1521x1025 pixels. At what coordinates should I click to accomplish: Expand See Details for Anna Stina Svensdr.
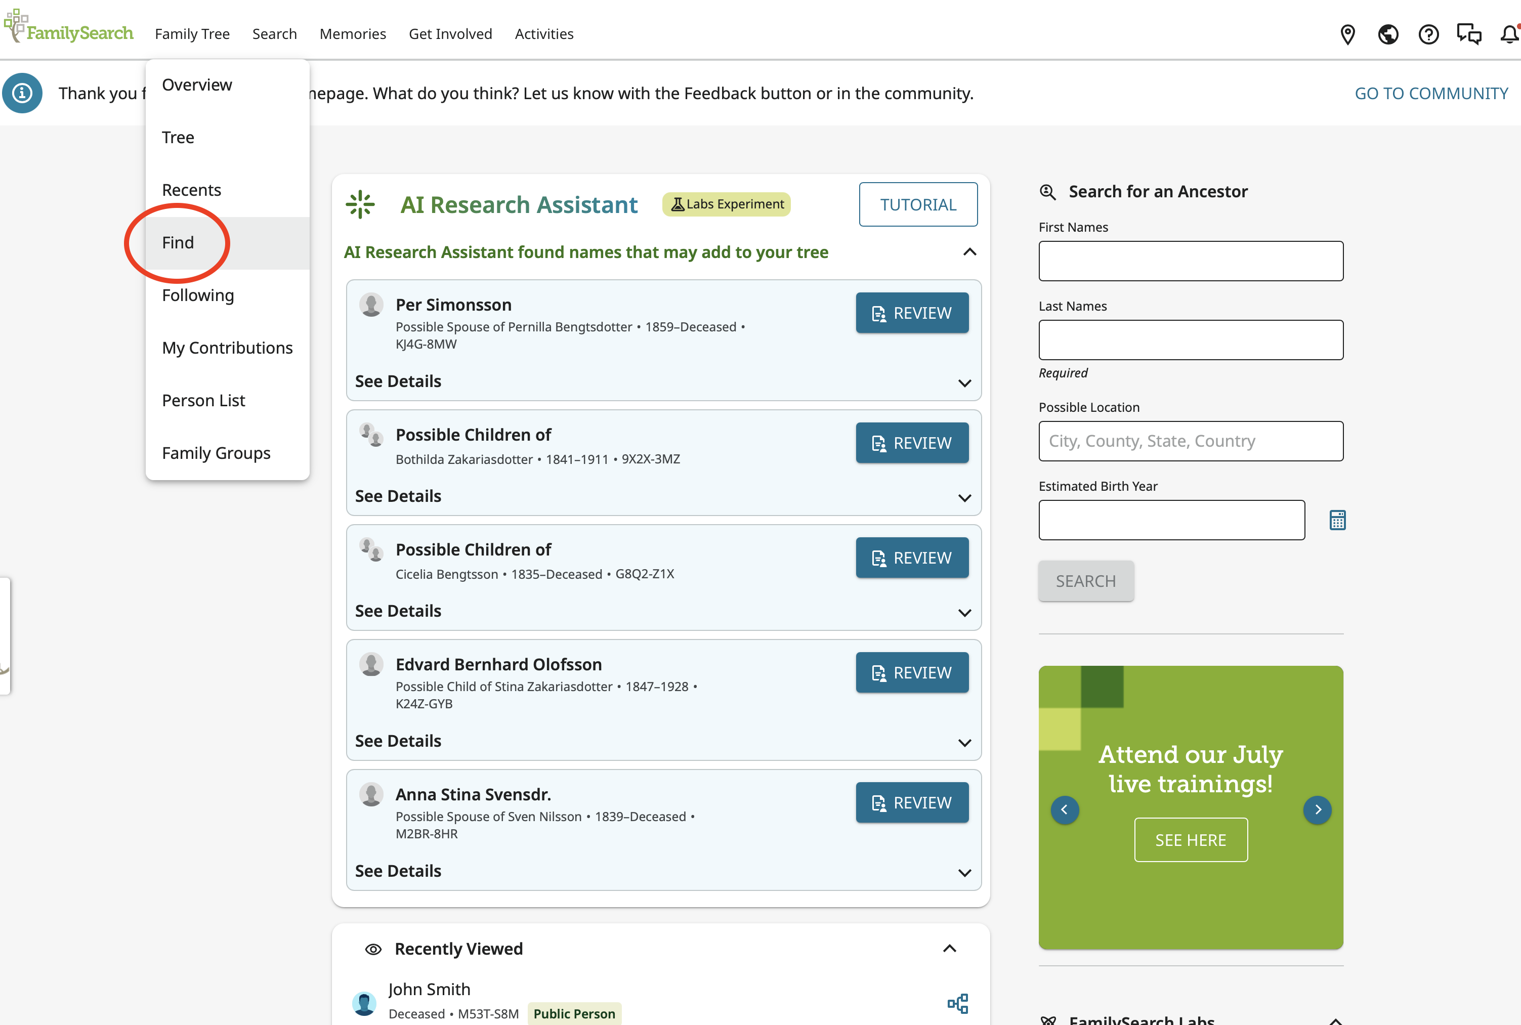point(964,873)
